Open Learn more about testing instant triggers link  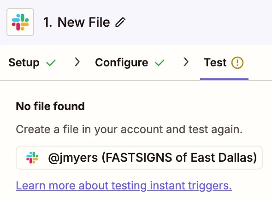coord(124,186)
